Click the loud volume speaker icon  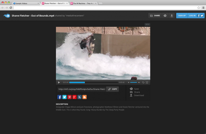pyautogui.click(x=139, y=82)
